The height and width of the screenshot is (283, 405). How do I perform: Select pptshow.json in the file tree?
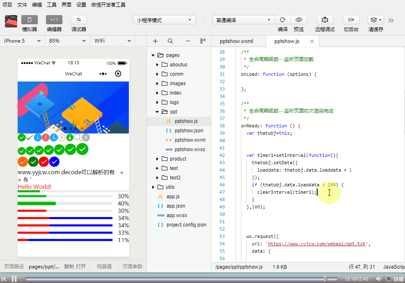(x=179, y=130)
